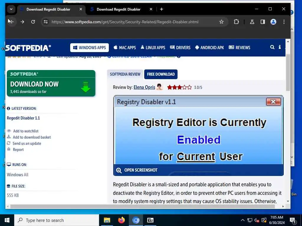
Task: Open the tab search dropdown arrow
Action: (11, 9)
